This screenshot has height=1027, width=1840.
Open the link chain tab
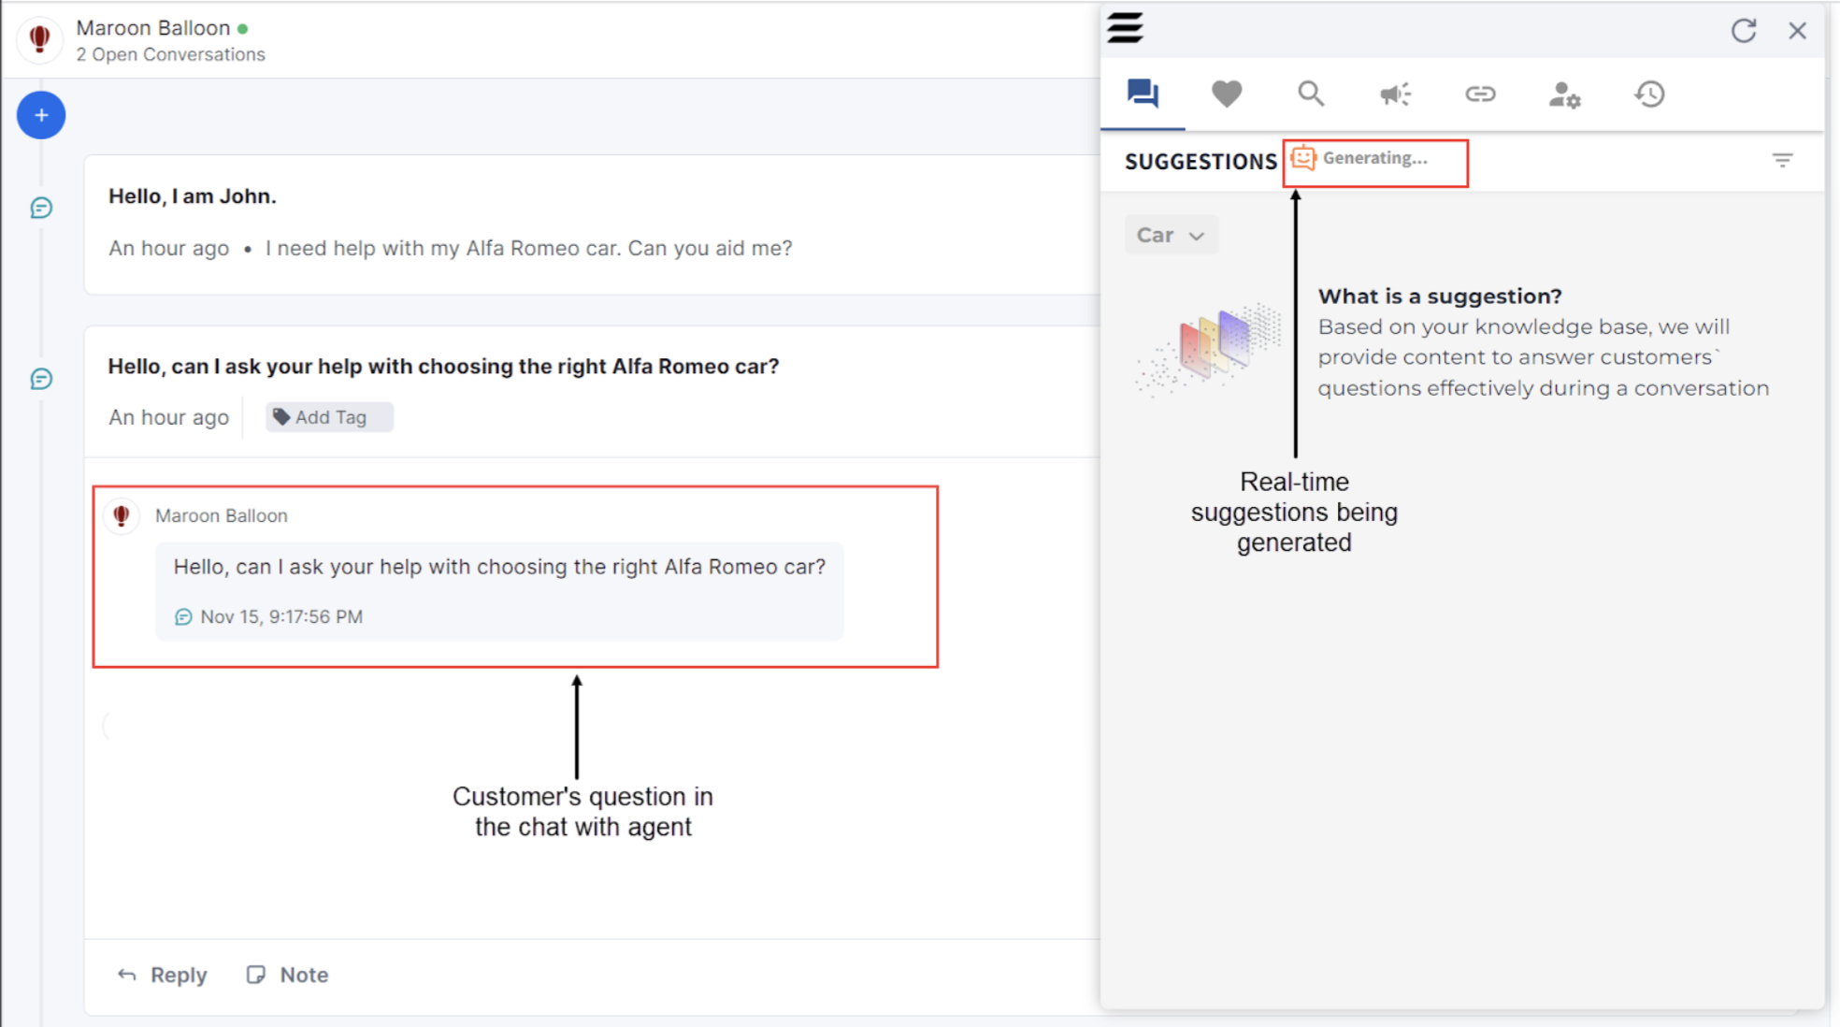pos(1480,94)
